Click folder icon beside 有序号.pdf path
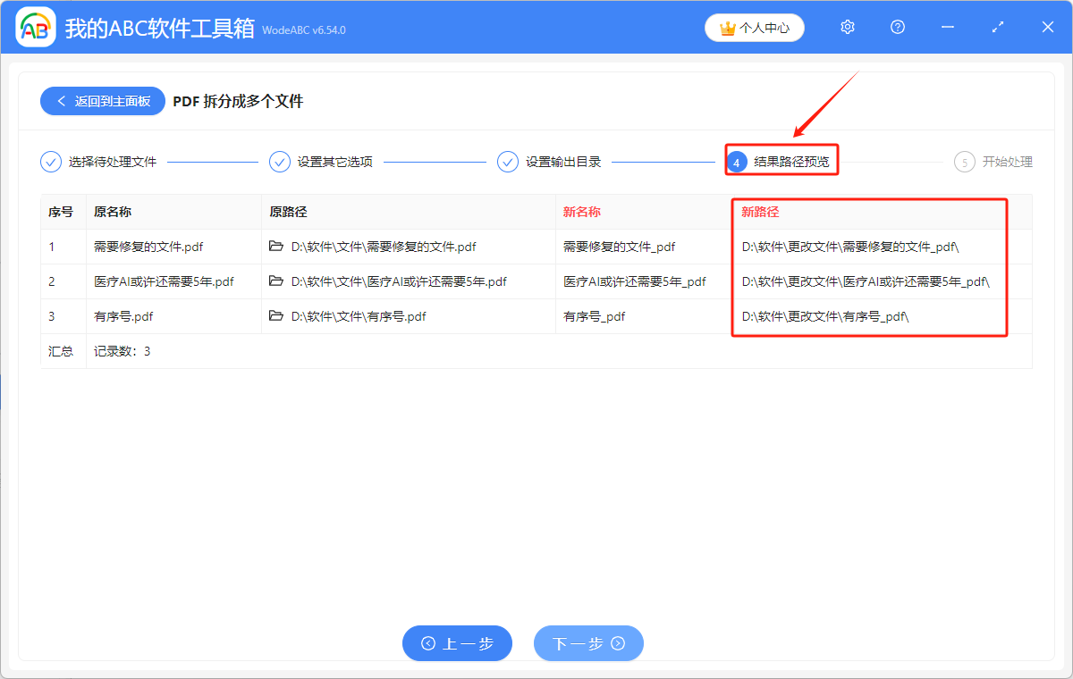The image size is (1073, 679). coord(277,315)
